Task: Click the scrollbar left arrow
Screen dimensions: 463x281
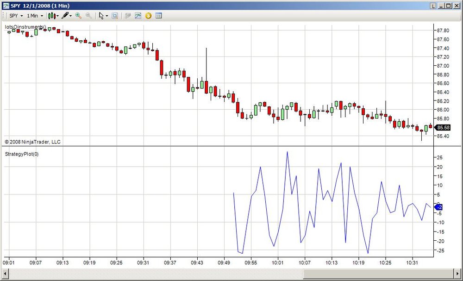Action: coord(5,273)
